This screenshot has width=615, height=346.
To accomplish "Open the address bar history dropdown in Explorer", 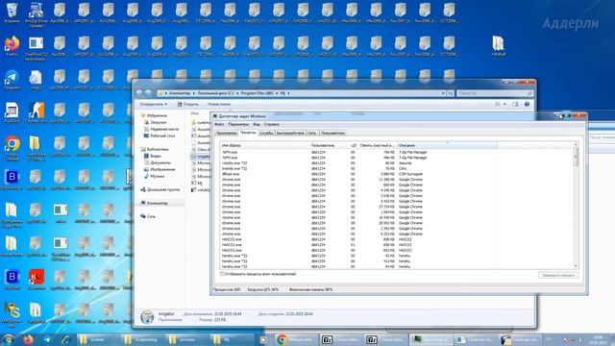I will tap(443, 93).
